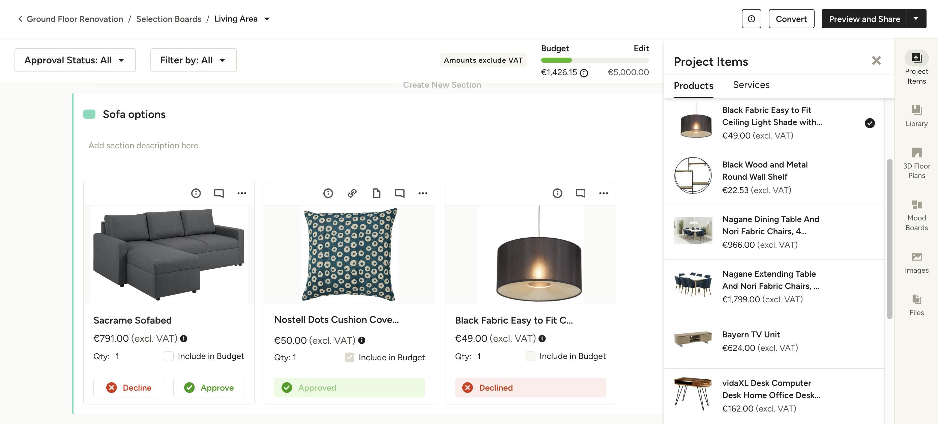The height and width of the screenshot is (424, 938).
Task: Approve the Sacrame Sofabed
Action: point(209,387)
